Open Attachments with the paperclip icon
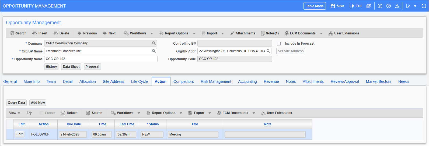This screenshot has width=429, height=146. (232, 33)
